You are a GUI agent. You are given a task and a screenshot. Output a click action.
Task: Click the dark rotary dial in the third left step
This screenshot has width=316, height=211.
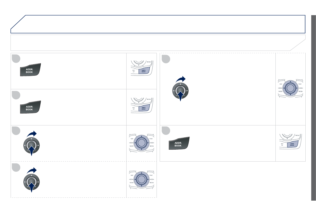pos(31,145)
